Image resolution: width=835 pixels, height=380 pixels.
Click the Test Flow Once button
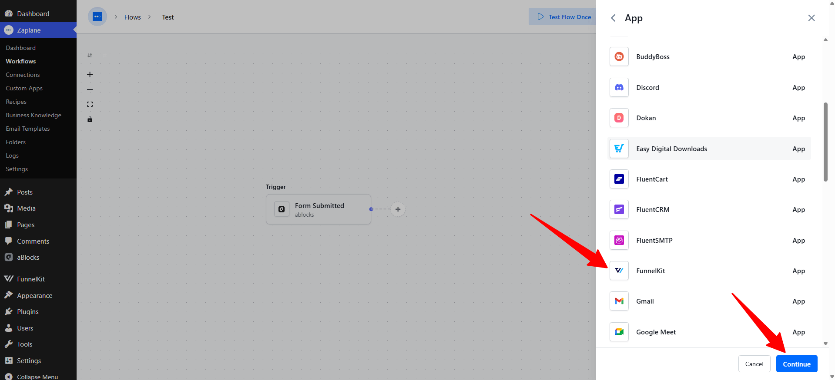[x=563, y=17]
